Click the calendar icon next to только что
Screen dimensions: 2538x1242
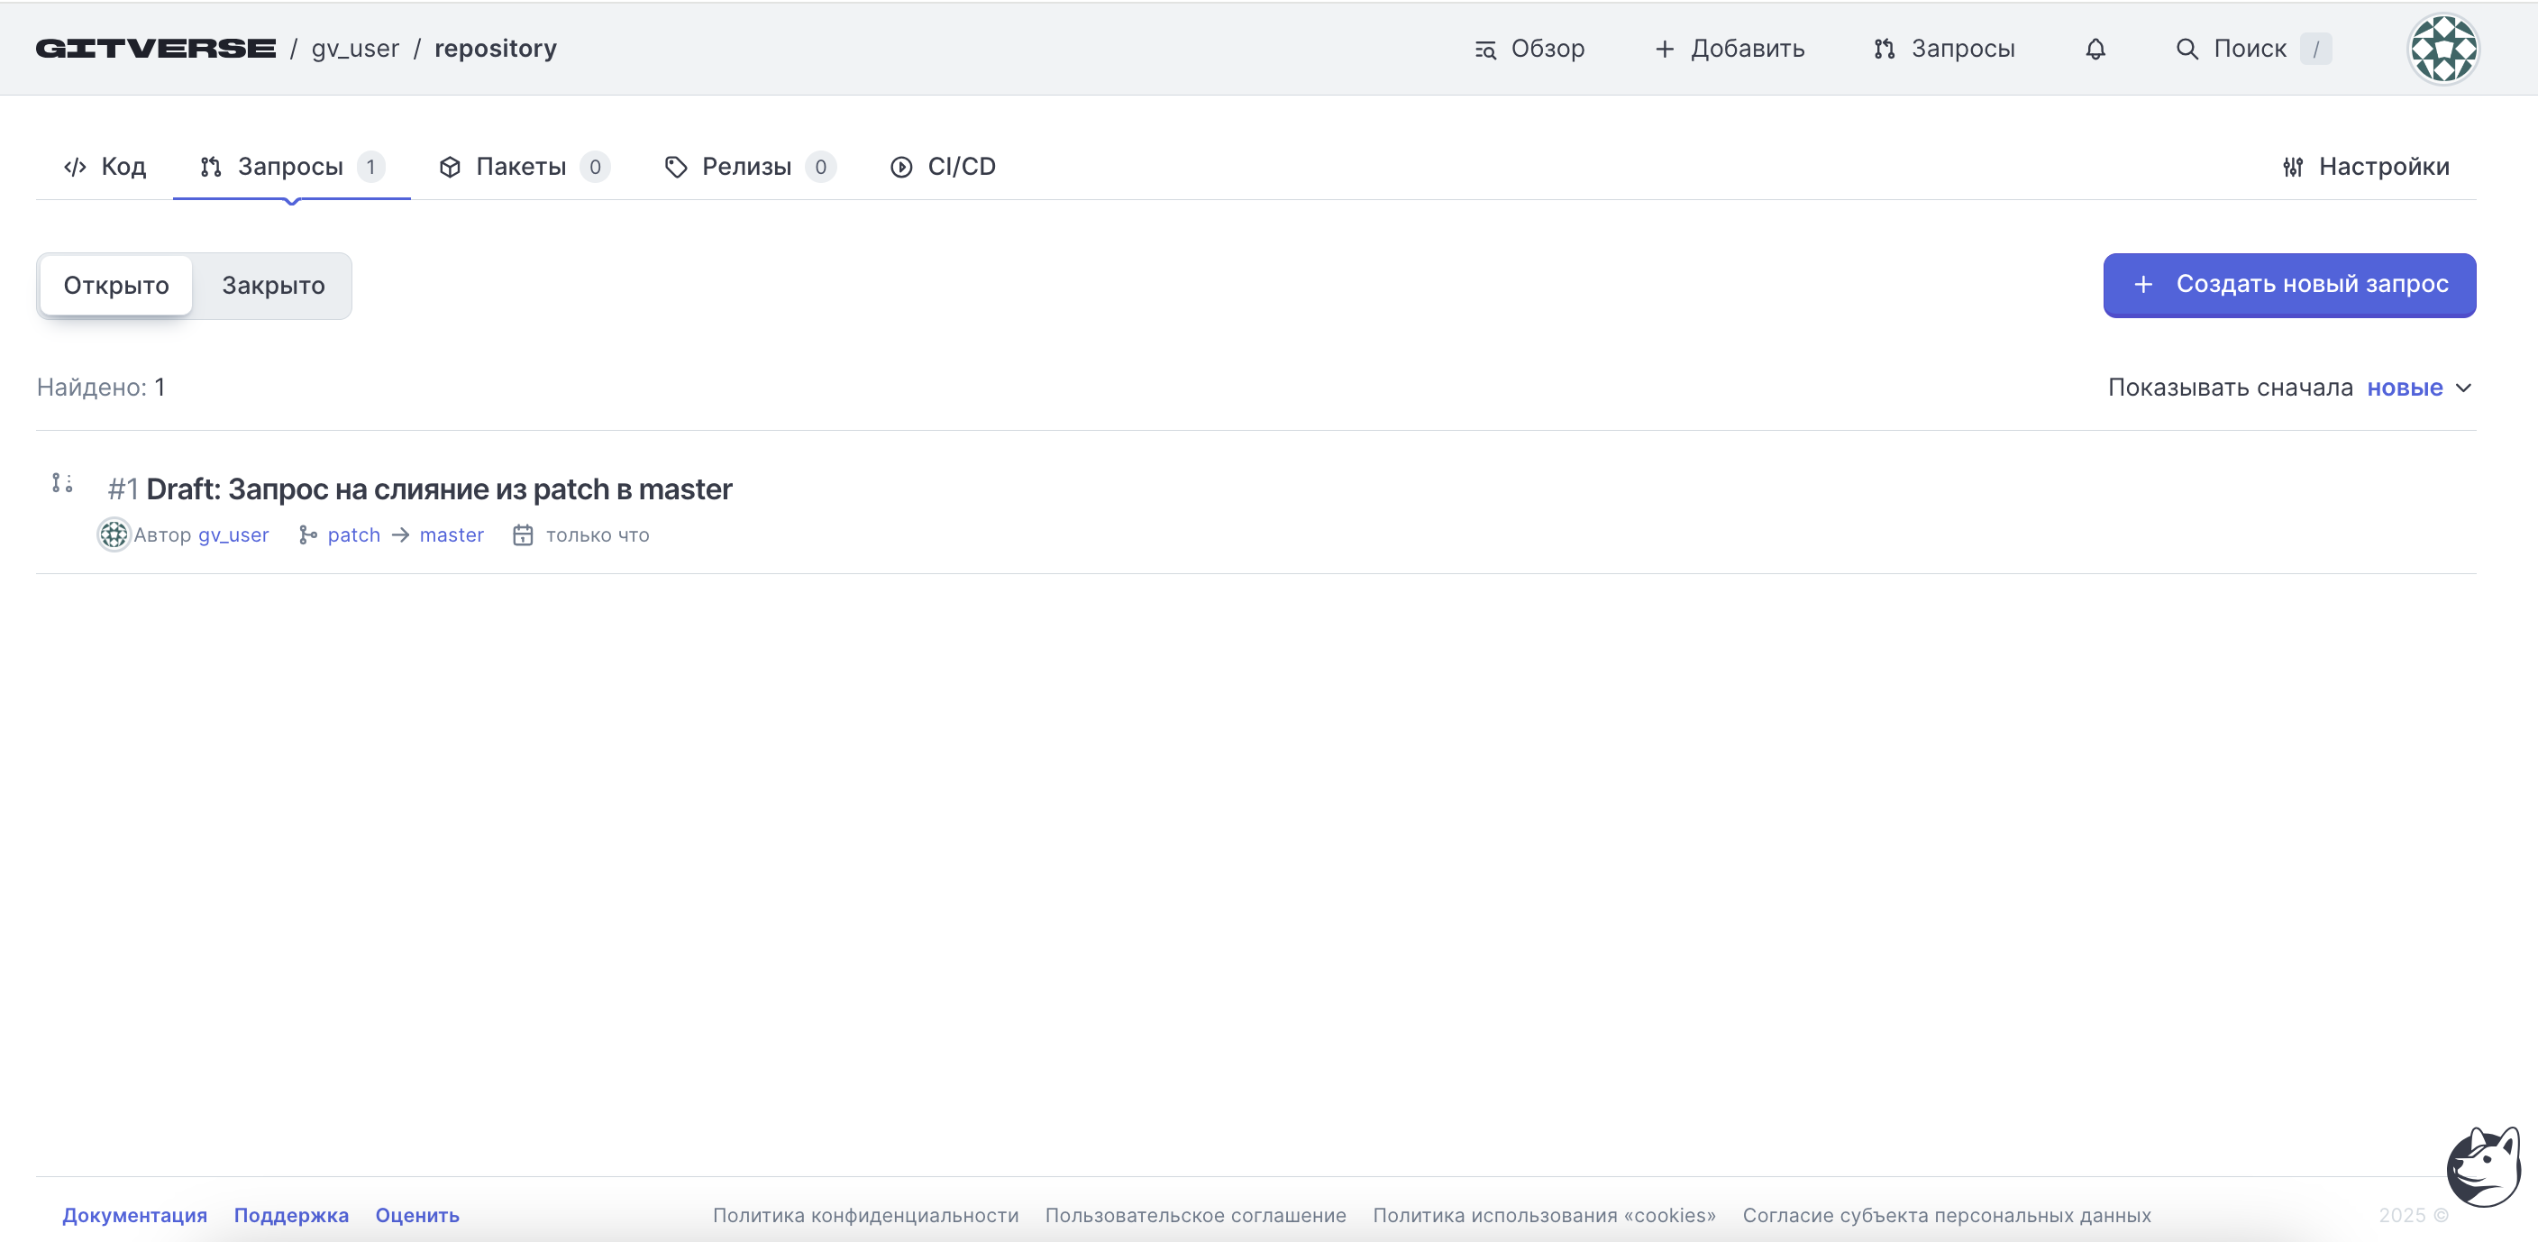(522, 534)
